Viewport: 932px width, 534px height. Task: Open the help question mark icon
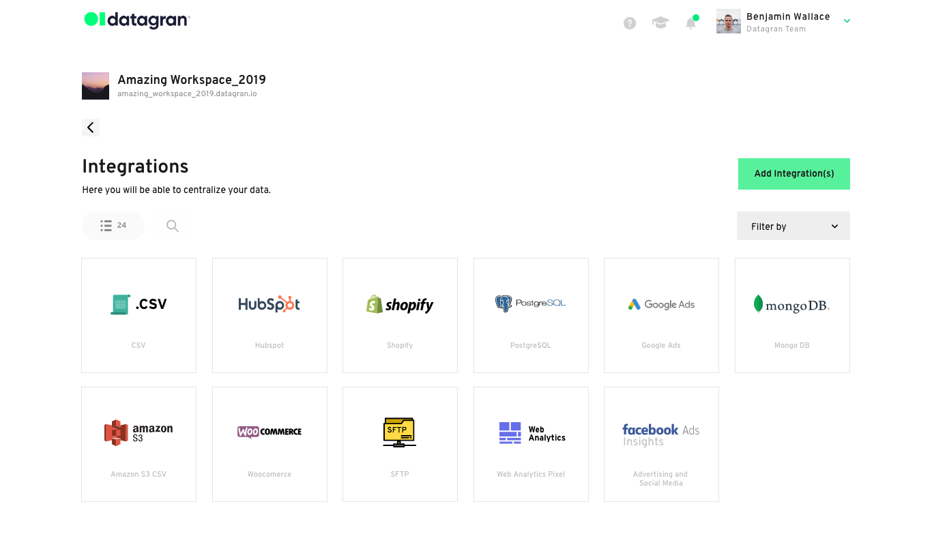pos(630,23)
